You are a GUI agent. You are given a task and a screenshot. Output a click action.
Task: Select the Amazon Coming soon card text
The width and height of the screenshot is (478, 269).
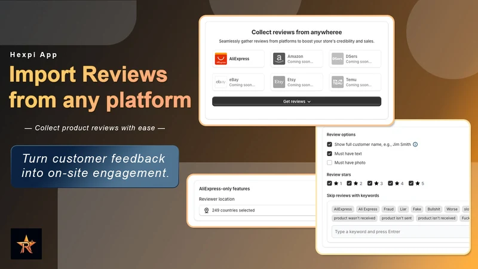coord(300,59)
